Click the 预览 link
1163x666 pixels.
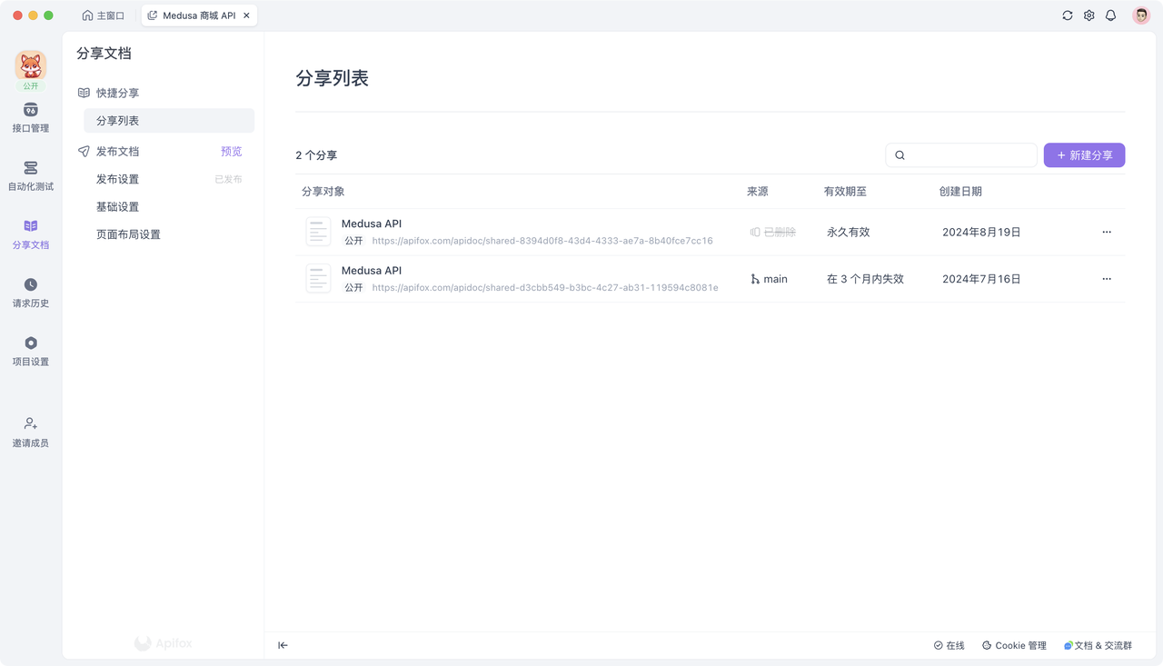232,152
